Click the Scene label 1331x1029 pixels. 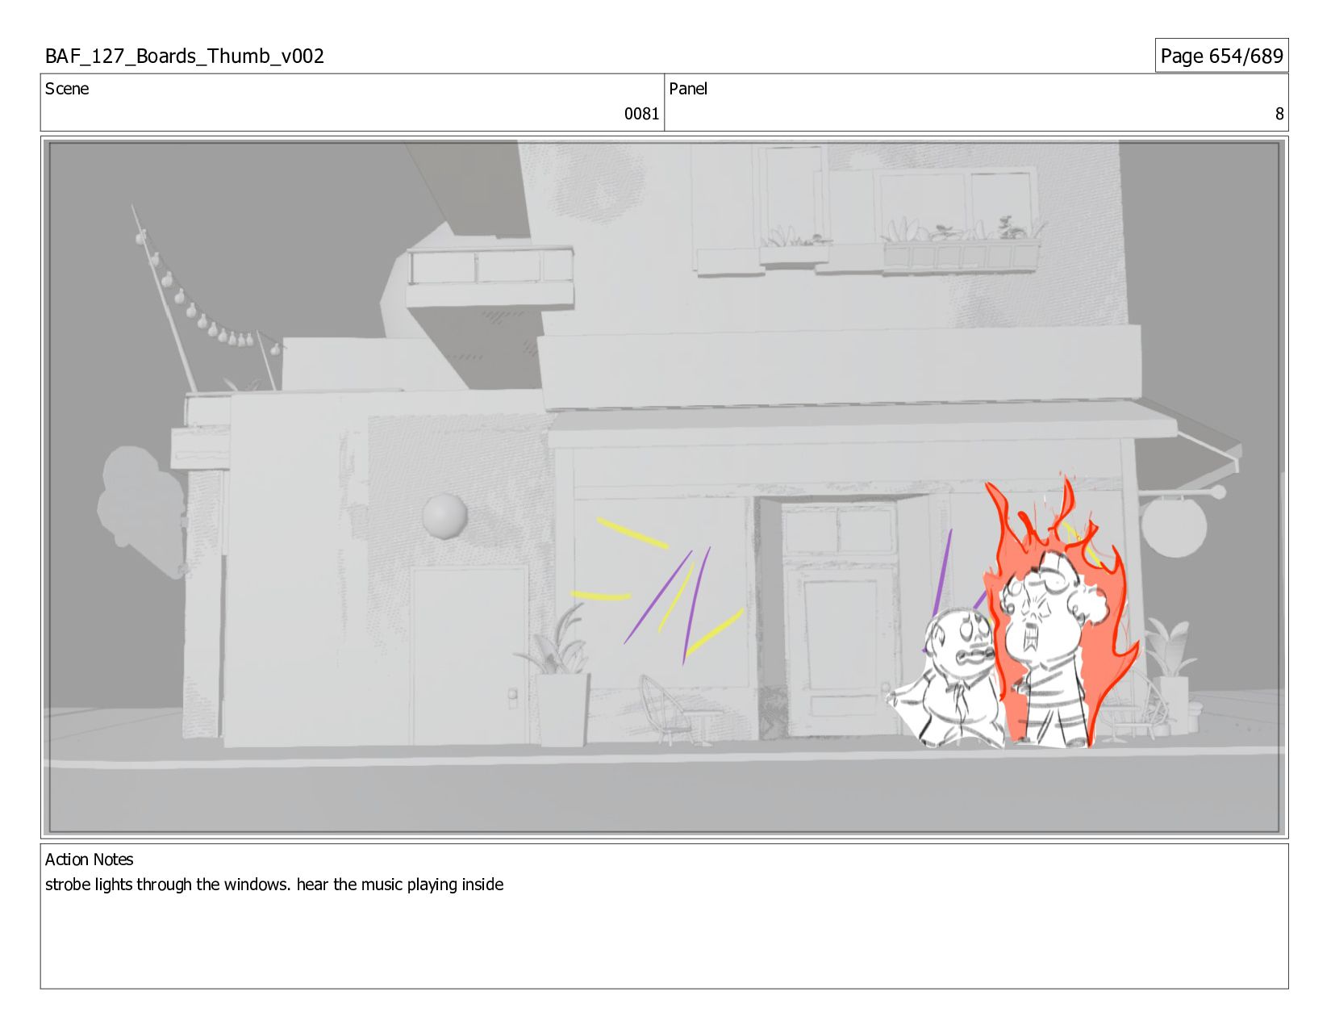[x=67, y=89]
